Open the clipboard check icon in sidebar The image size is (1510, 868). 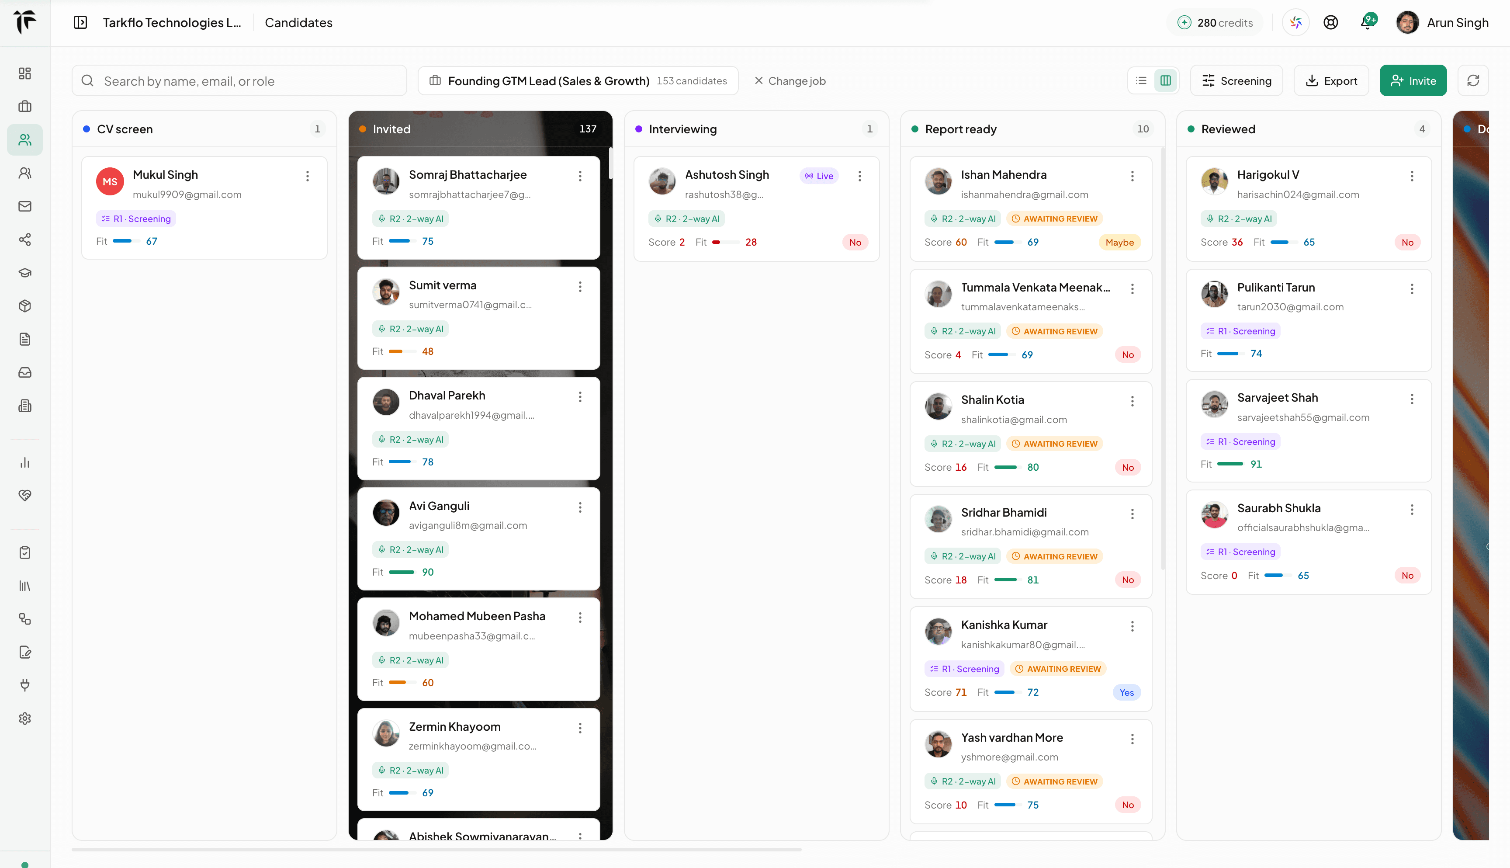pyautogui.click(x=24, y=552)
